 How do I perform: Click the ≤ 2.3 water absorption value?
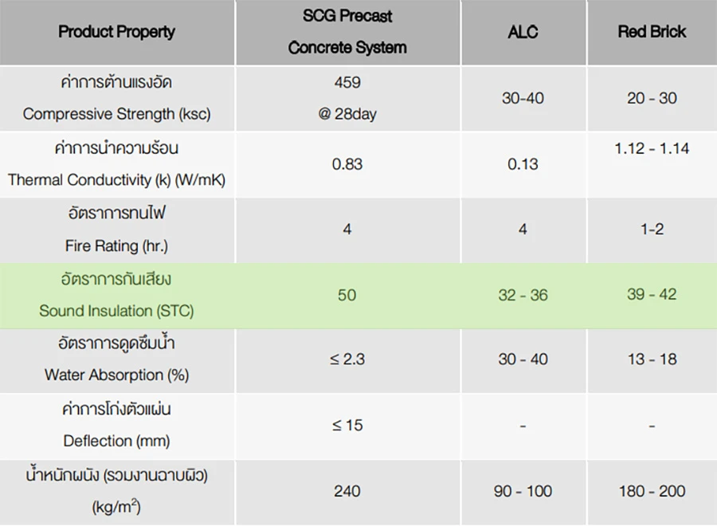pos(347,359)
